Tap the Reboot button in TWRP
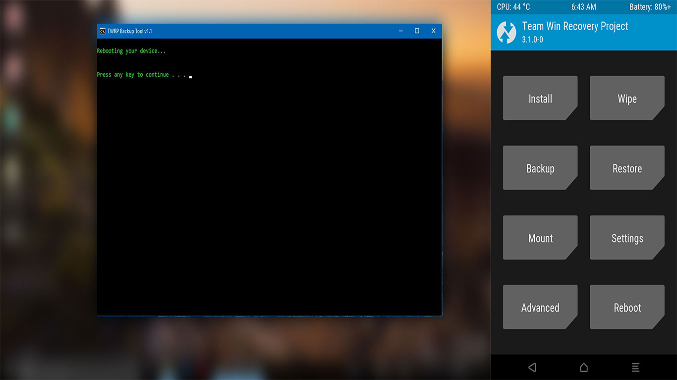The width and height of the screenshot is (677, 380). [x=627, y=307]
